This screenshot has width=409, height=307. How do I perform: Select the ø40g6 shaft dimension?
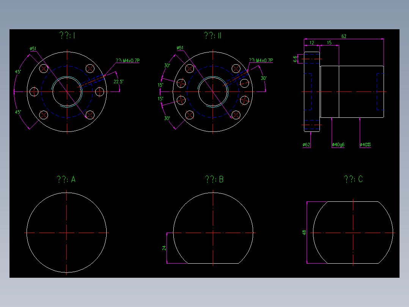339,144
